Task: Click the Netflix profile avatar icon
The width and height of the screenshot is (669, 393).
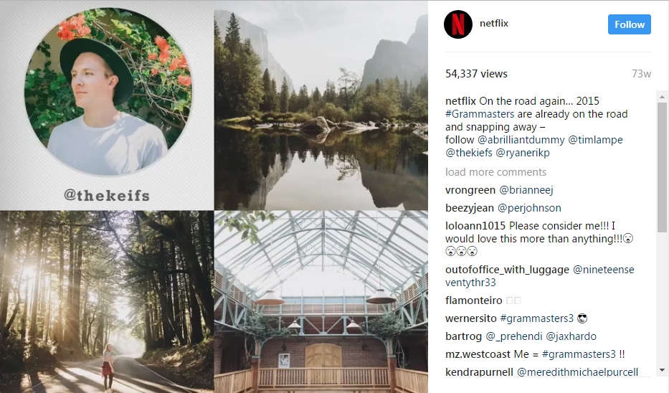Action: [x=457, y=24]
